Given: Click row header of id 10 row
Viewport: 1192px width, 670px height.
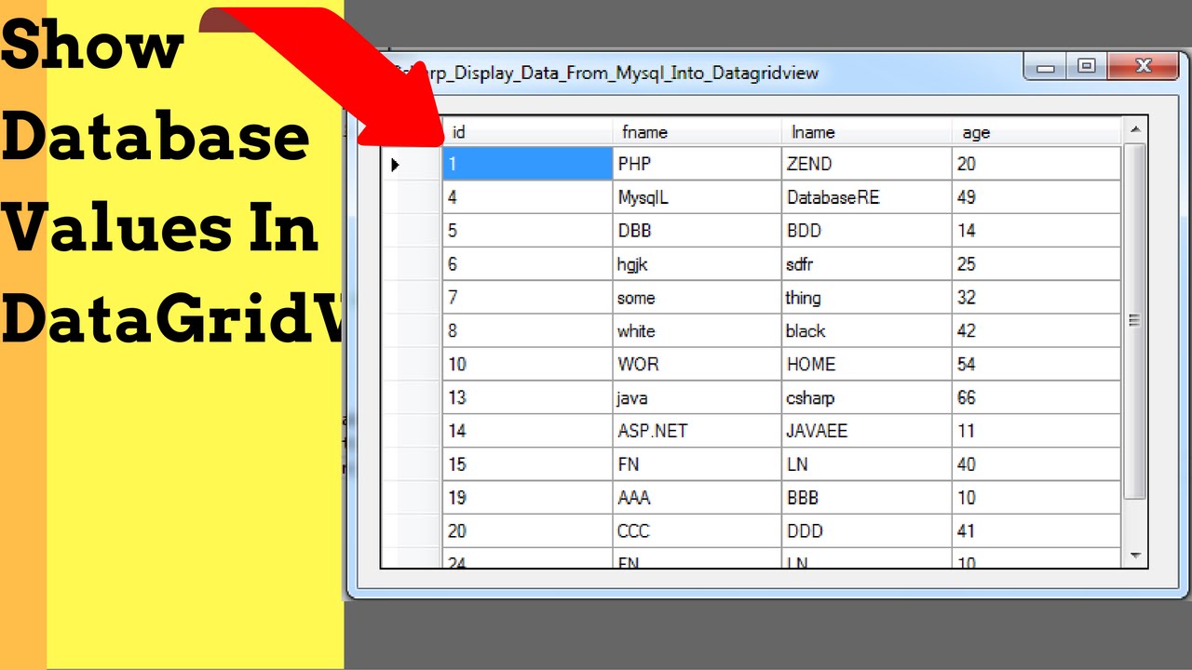Looking at the screenshot, I should pyautogui.click(x=412, y=364).
